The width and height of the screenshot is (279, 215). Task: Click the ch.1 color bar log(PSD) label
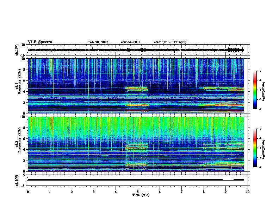[x=264, y=91]
